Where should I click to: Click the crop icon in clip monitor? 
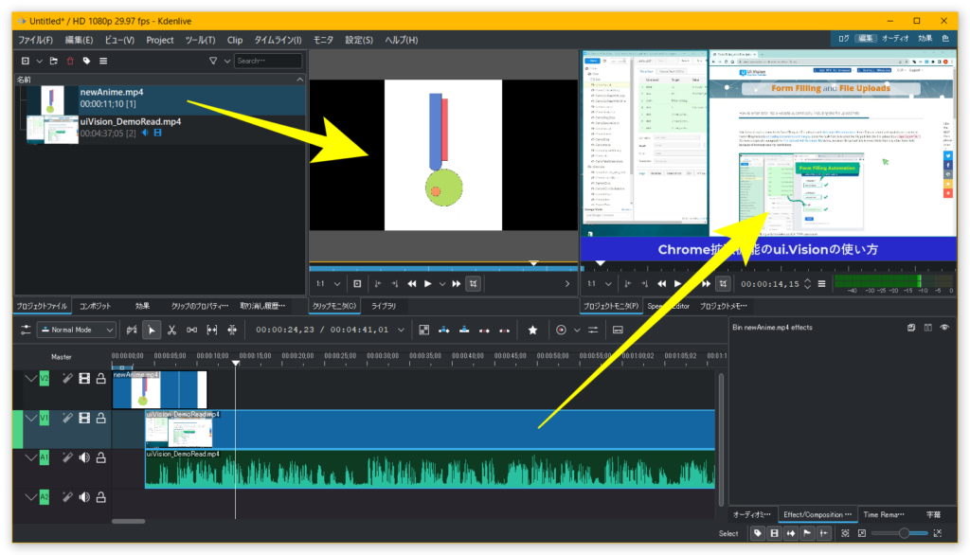click(x=474, y=283)
